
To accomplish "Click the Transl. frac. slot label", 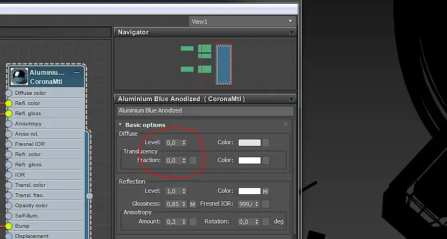I will click(30, 195).
